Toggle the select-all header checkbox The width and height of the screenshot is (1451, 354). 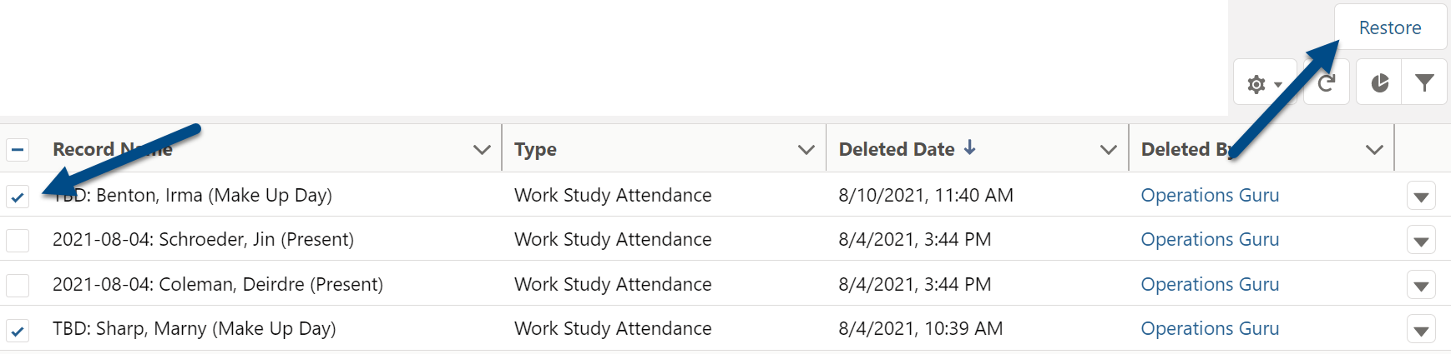18,150
